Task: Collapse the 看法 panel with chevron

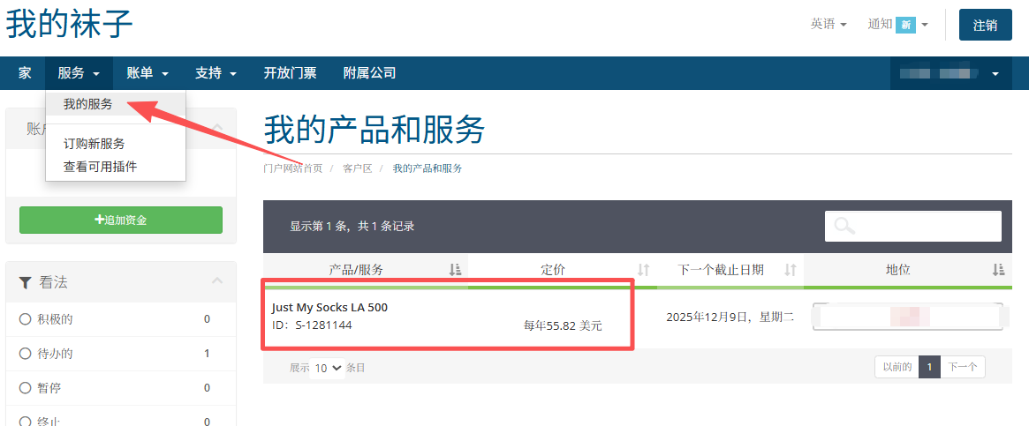Action: (x=216, y=281)
